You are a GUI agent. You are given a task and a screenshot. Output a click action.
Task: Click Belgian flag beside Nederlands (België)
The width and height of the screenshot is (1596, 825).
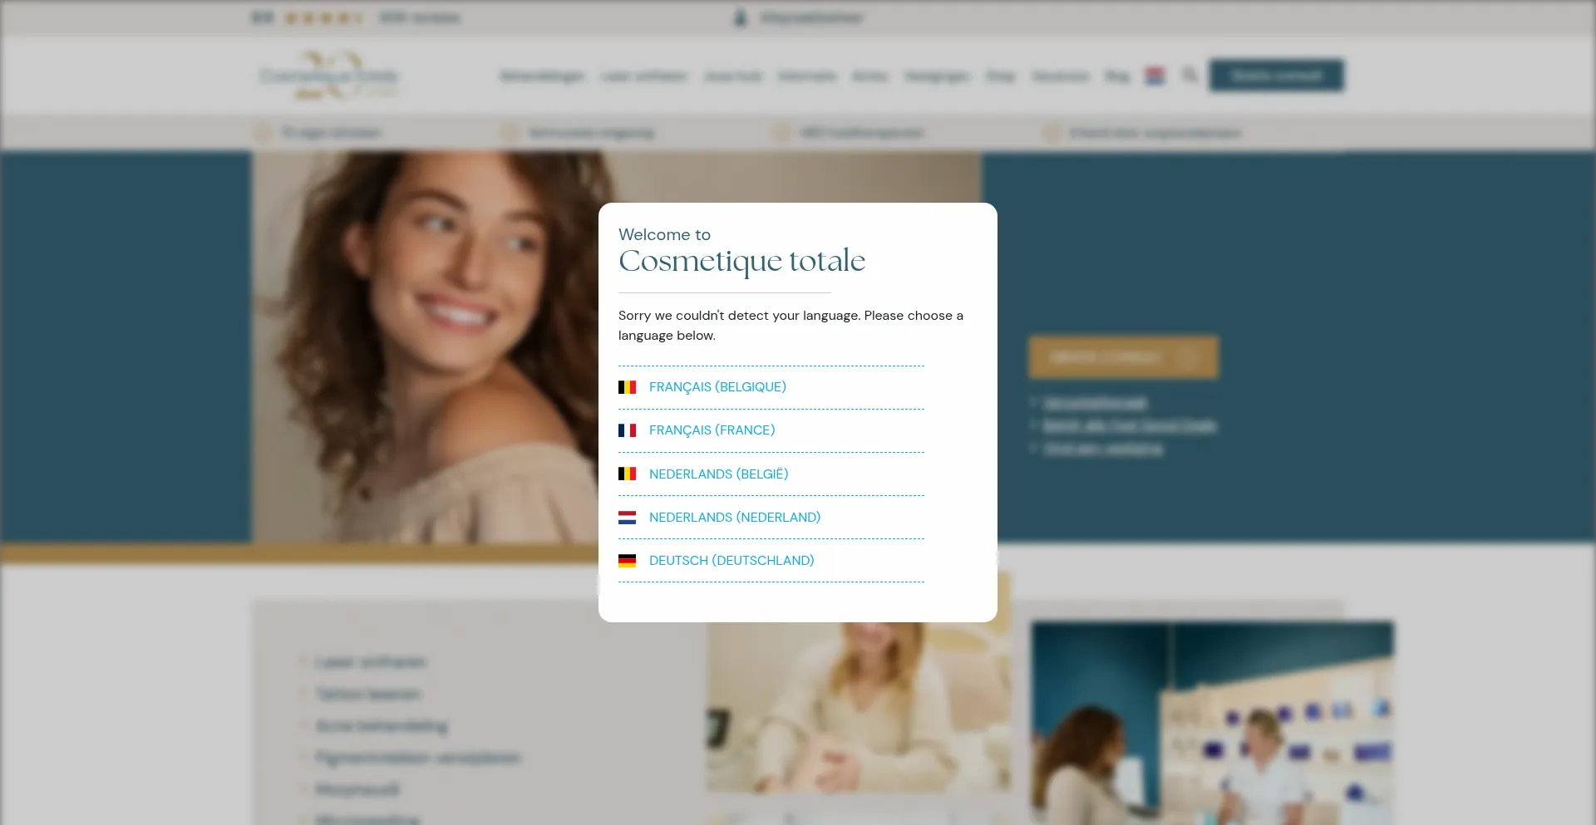click(627, 474)
